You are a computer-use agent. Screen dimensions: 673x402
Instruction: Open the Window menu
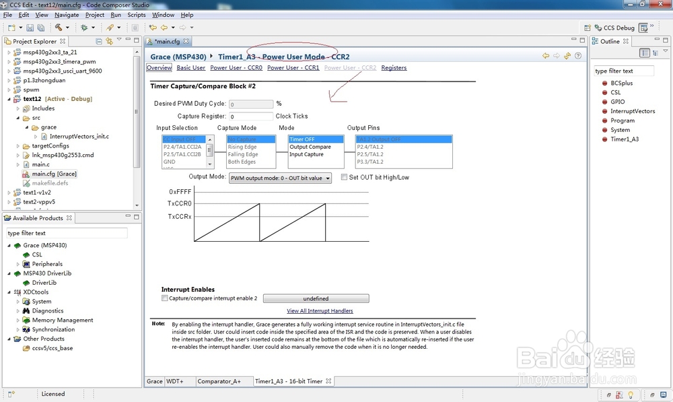click(x=163, y=15)
